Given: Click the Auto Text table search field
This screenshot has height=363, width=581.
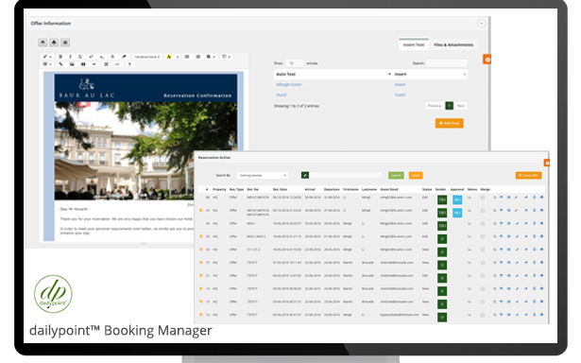Looking at the screenshot, I should pyautogui.click(x=447, y=63).
